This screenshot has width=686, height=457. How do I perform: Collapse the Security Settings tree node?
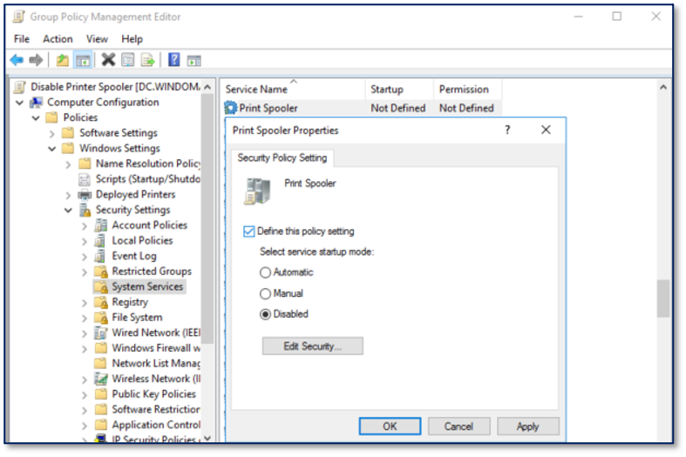pyautogui.click(x=69, y=210)
